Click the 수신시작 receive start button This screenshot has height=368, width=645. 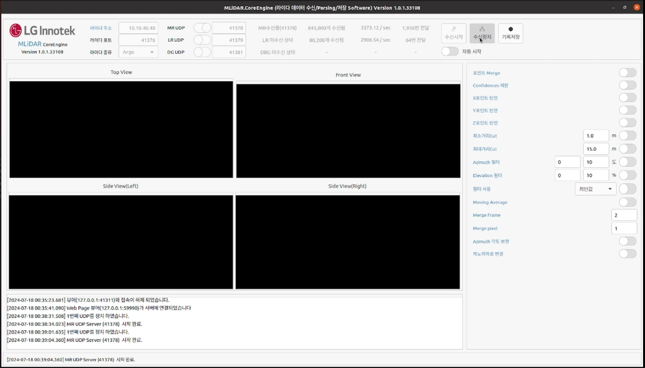(453, 33)
